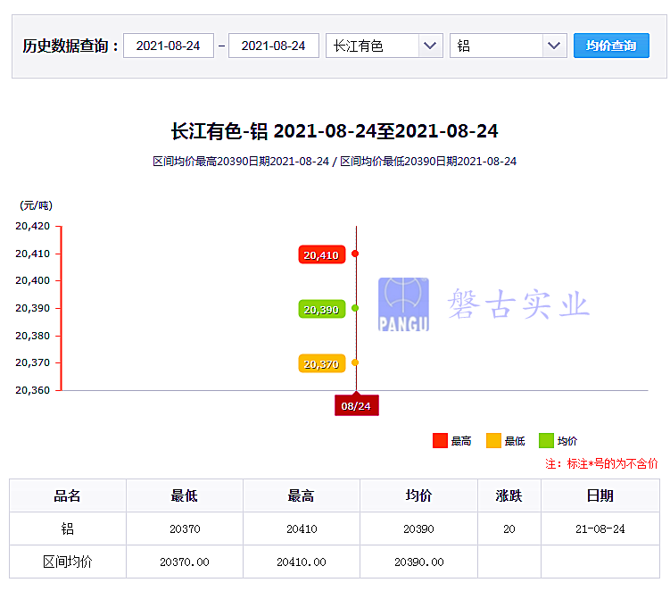This screenshot has height=591, width=670.
Task: Click the 20,380 y-axis label
Action: click(32, 336)
